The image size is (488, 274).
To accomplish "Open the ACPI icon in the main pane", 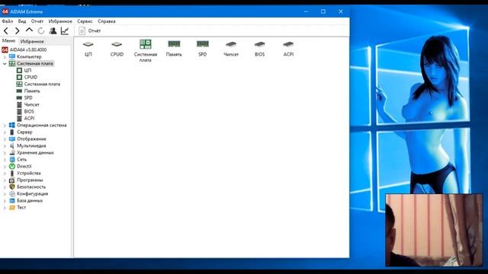I will pos(288,49).
